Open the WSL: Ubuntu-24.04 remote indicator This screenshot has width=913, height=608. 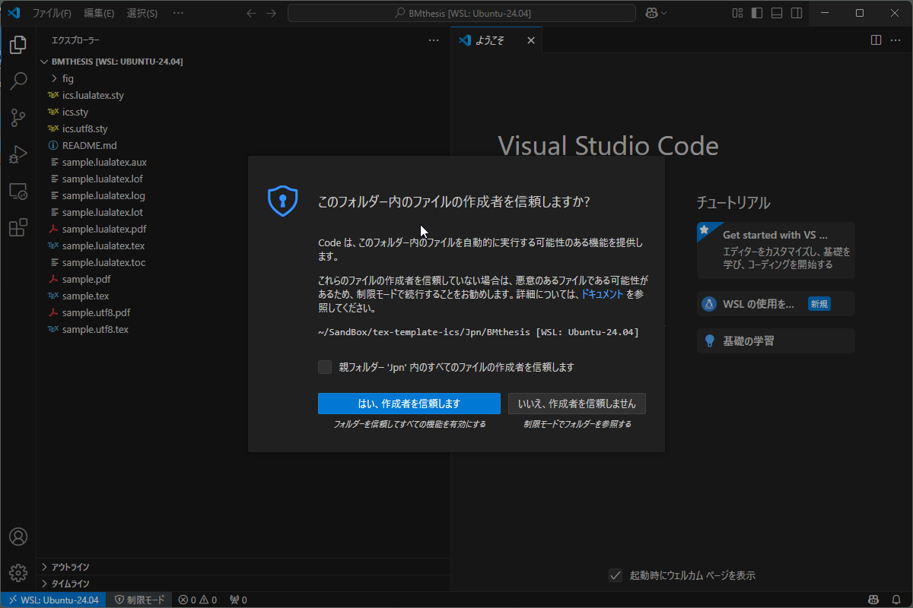pyautogui.click(x=53, y=600)
